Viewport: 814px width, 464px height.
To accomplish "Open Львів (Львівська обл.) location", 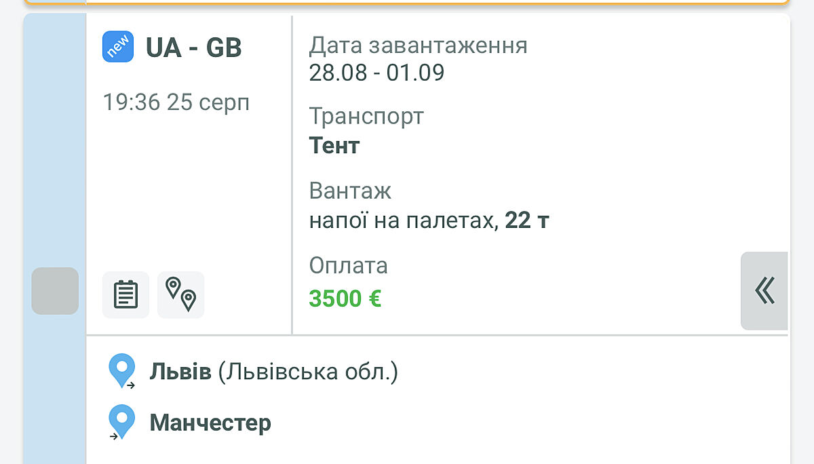I will click(x=273, y=372).
